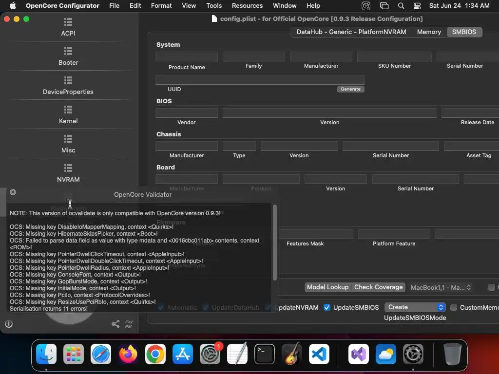Image resolution: width=499 pixels, height=374 pixels.
Task: Click the 'Serialisation returns 11 errors!' line
Action: pos(49,308)
